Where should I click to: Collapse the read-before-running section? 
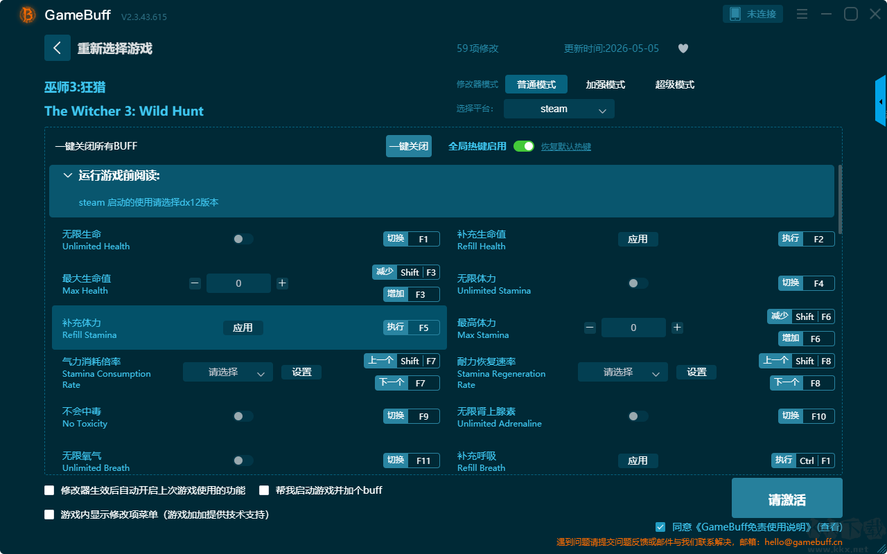coord(68,176)
